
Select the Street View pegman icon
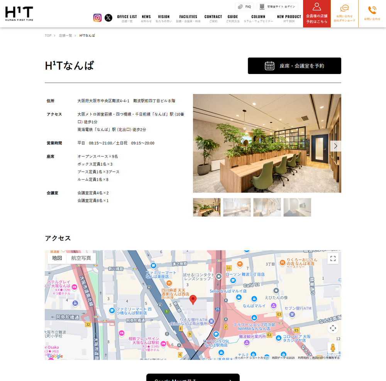[x=333, y=348]
